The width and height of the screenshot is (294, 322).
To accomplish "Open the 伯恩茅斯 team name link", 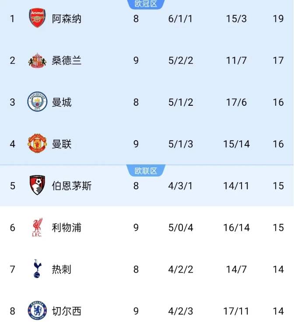I will (x=72, y=186).
